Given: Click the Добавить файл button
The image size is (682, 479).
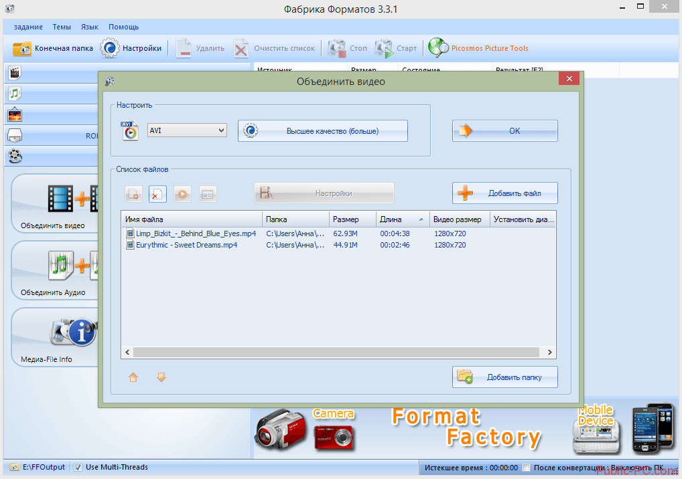Looking at the screenshot, I should pyautogui.click(x=505, y=193).
